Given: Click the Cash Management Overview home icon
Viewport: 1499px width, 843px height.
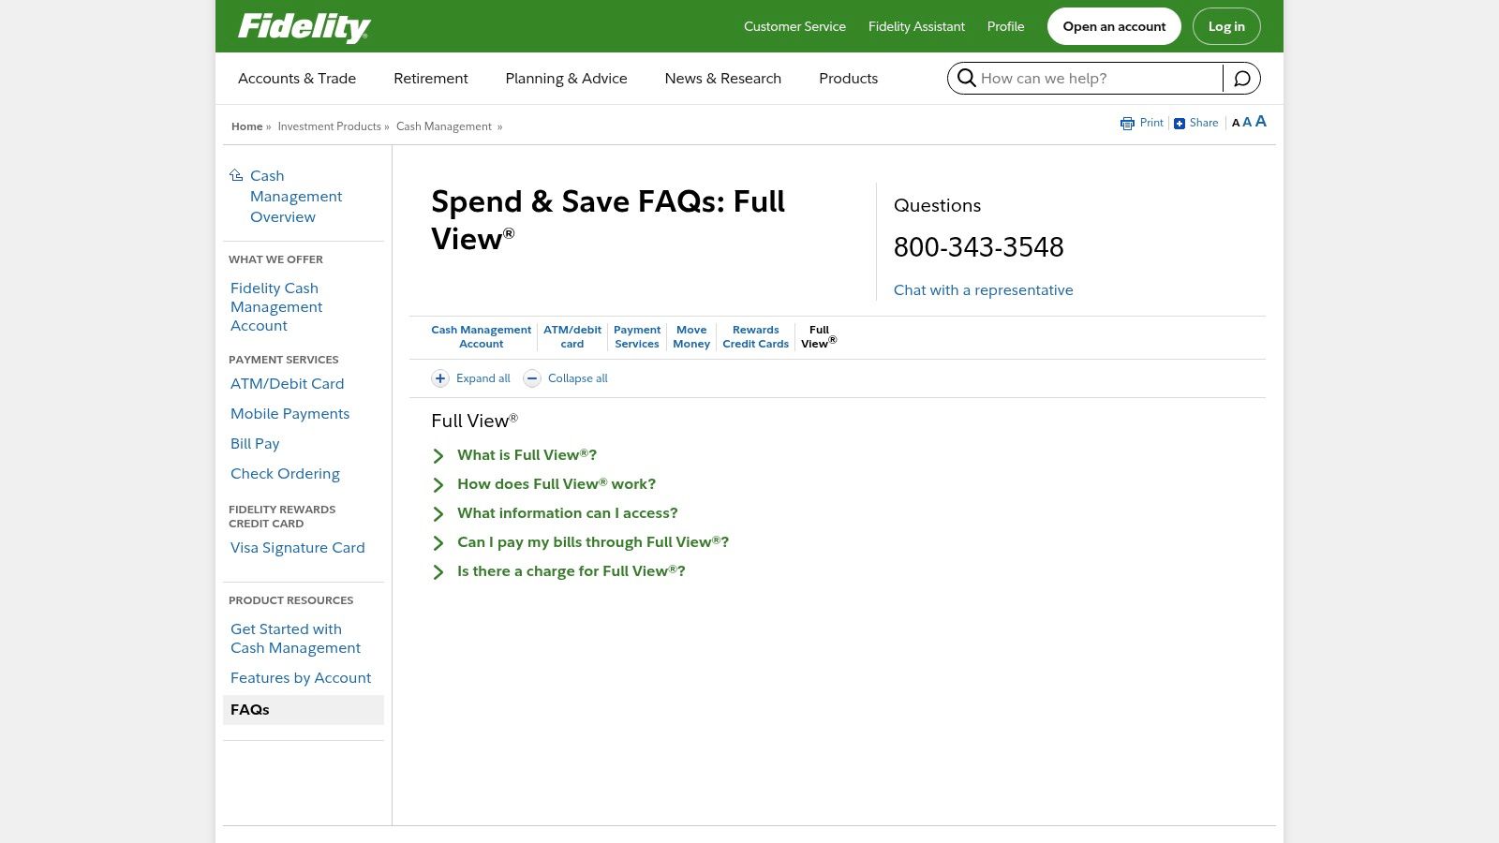Looking at the screenshot, I should pos(236,175).
